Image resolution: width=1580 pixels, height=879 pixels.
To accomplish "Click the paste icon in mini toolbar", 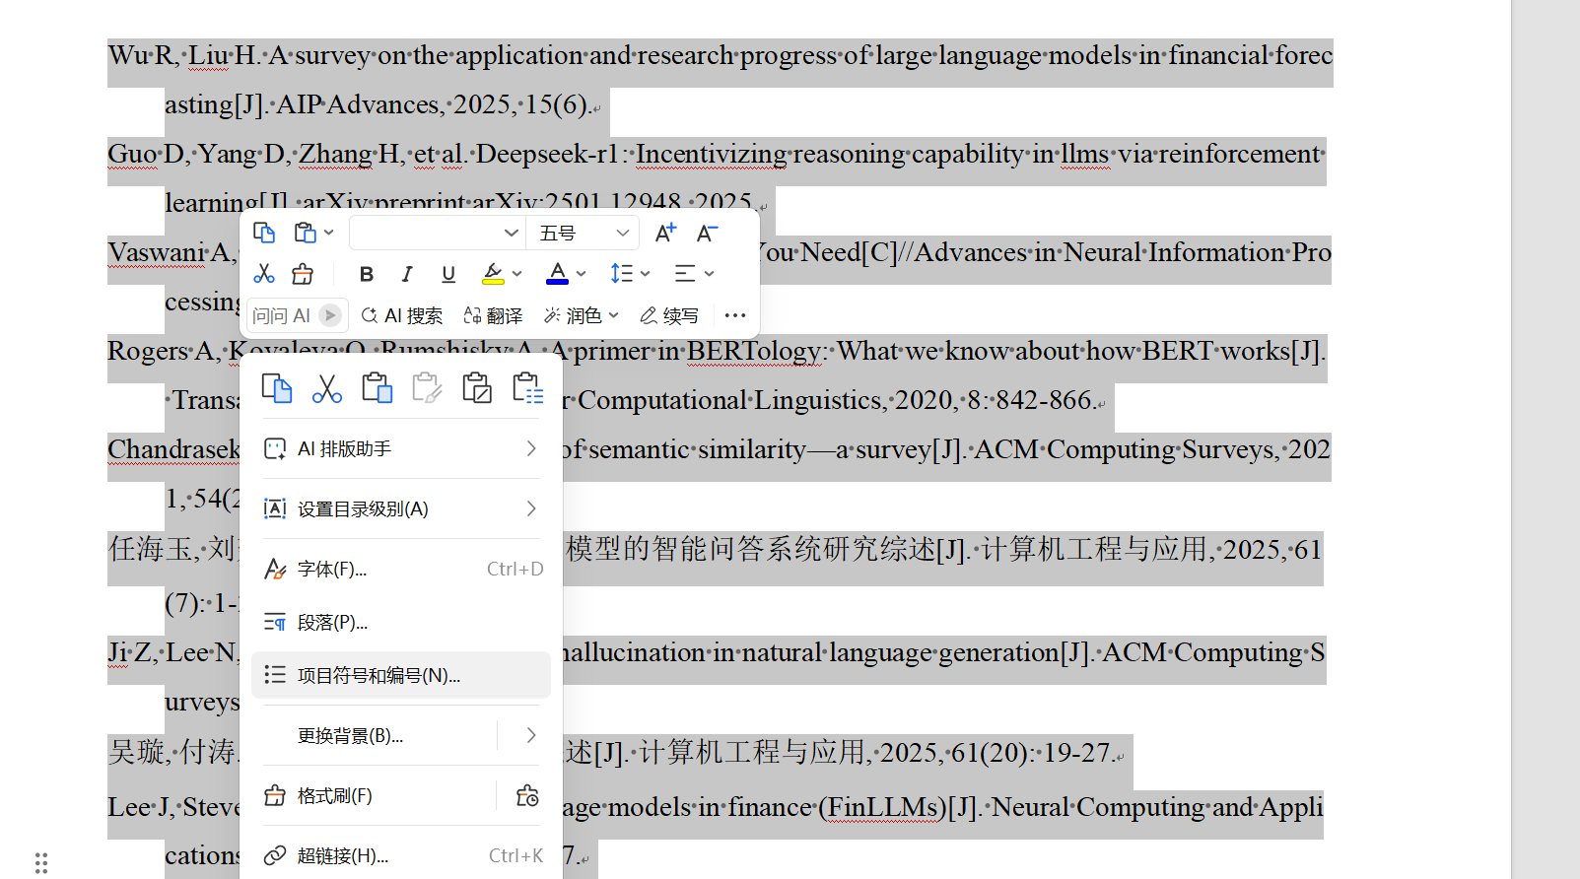I will [306, 233].
